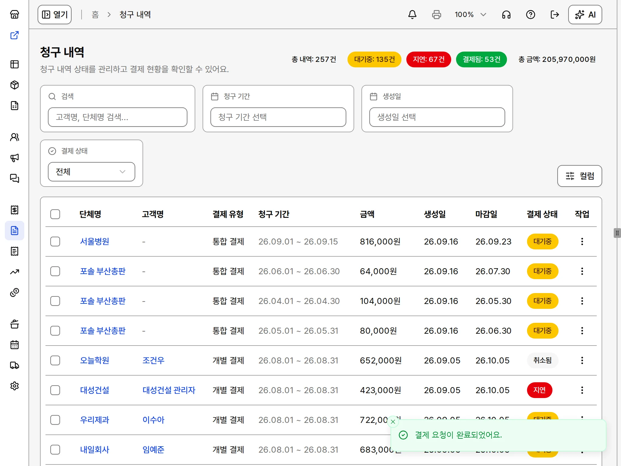Filter by 지연: 67건 badge

(429, 59)
